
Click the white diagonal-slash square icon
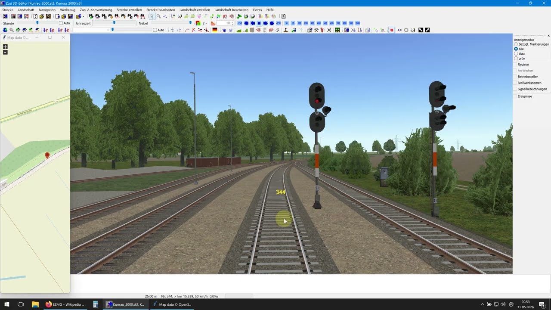(427, 30)
